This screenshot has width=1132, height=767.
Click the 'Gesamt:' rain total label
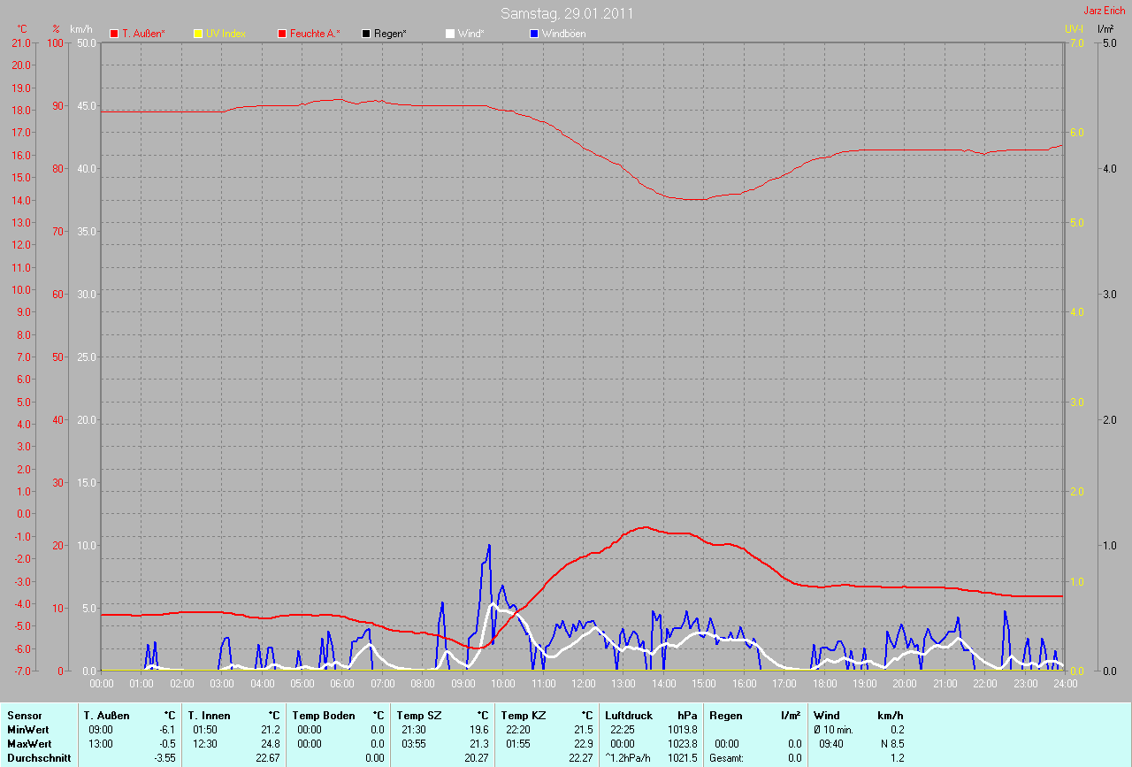point(726,758)
